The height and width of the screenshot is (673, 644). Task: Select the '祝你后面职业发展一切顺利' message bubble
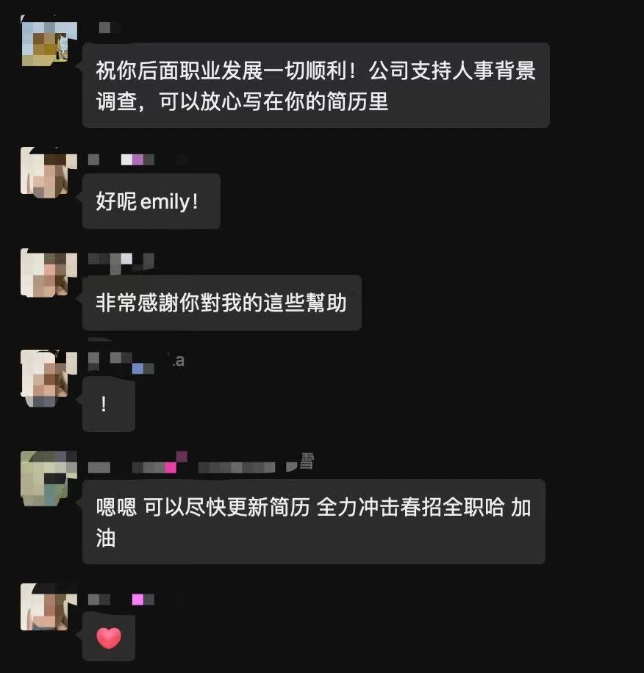315,85
